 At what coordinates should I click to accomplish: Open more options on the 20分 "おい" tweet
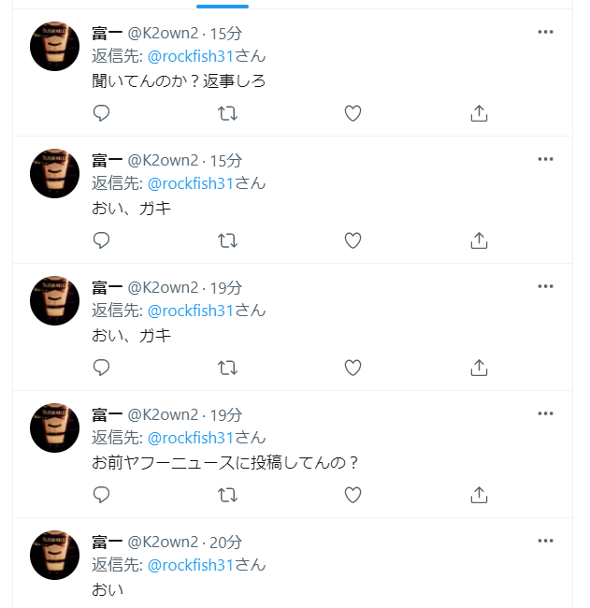[545, 541]
